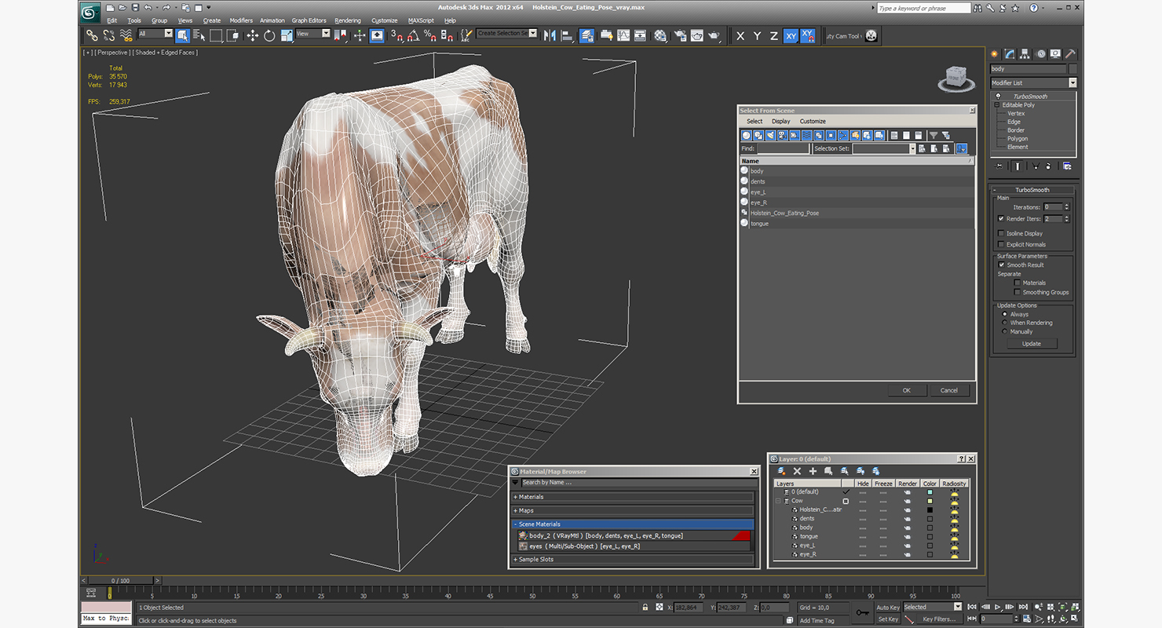Open Edit Named Selection Sets
This screenshot has height=628, width=1162.
point(466,35)
